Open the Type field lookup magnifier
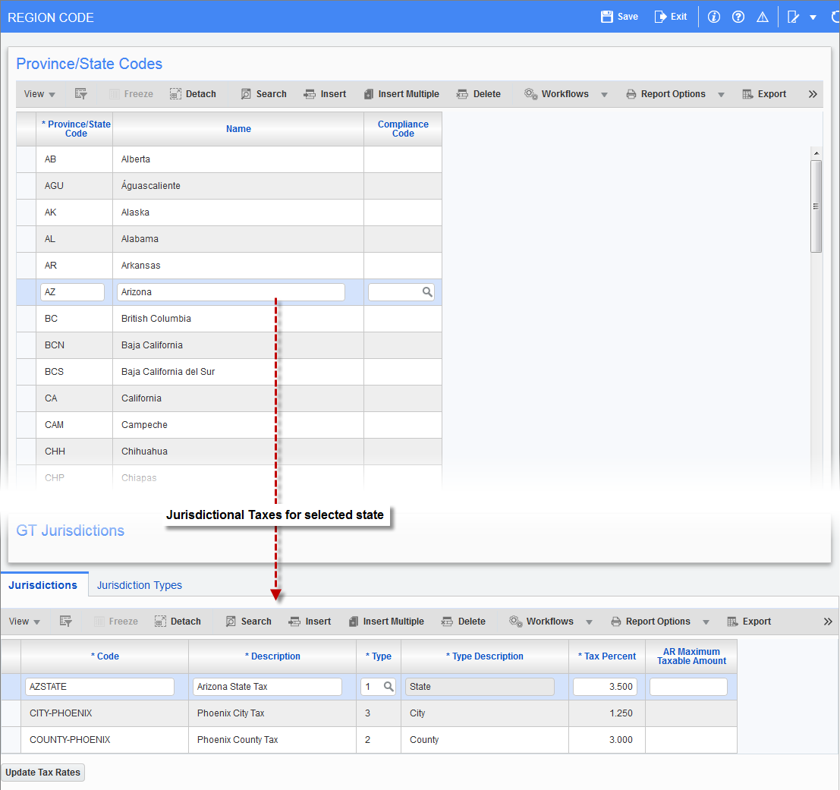This screenshot has height=790, width=840. [x=389, y=687]
